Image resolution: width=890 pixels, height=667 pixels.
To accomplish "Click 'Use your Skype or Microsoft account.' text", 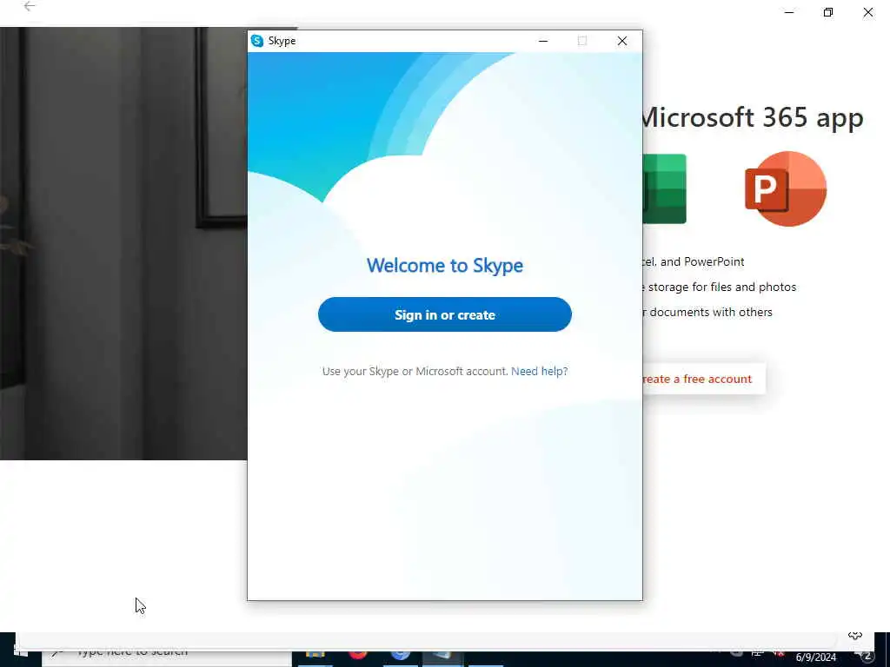I will point(415,371).
